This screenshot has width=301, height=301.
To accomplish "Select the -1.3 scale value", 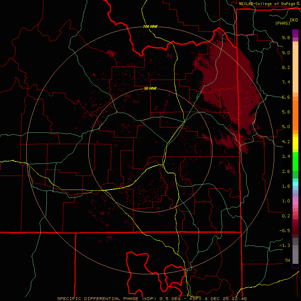I will coord(285,245).
